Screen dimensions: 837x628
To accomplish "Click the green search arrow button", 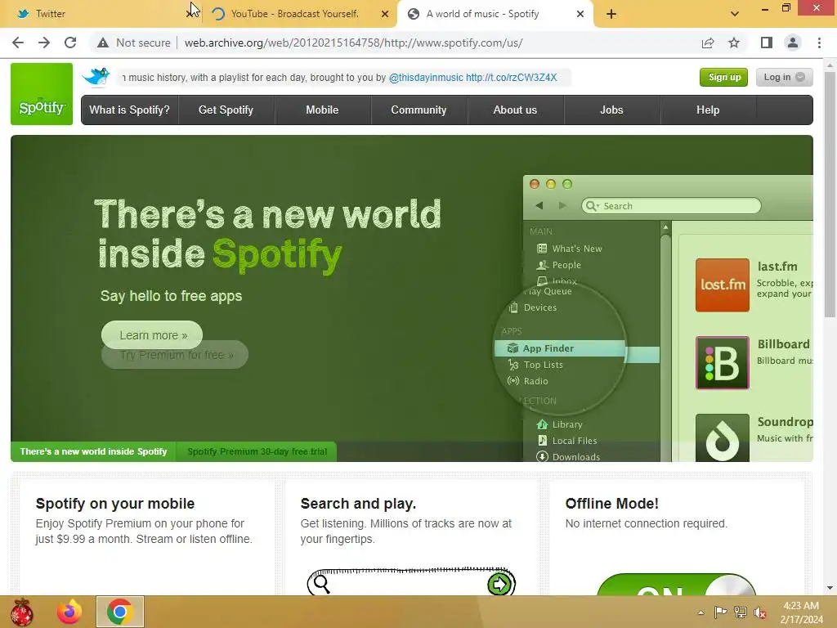I will click(x=499, y=584).
